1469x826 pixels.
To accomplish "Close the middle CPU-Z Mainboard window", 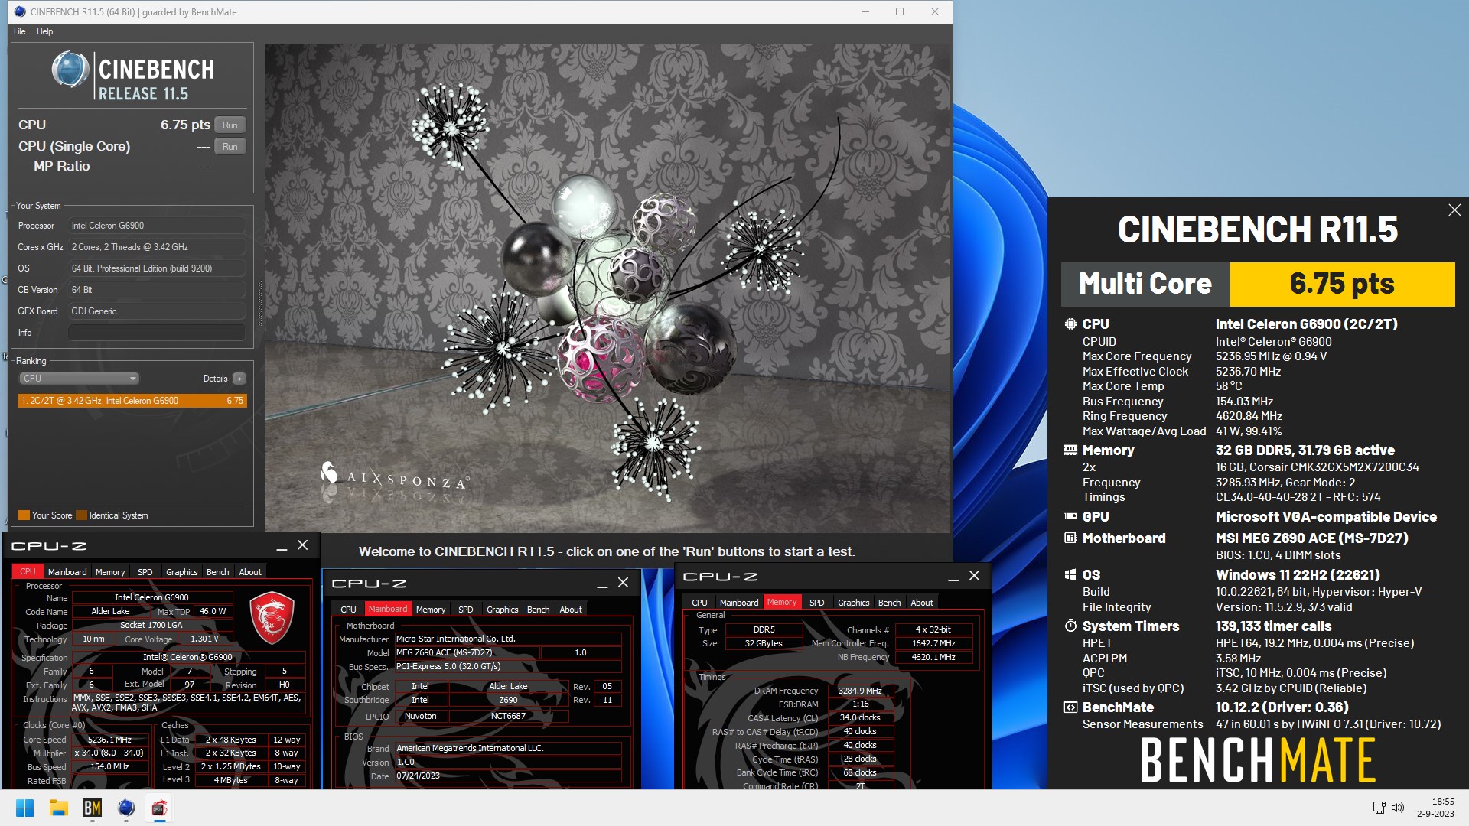I will [624, 583].
